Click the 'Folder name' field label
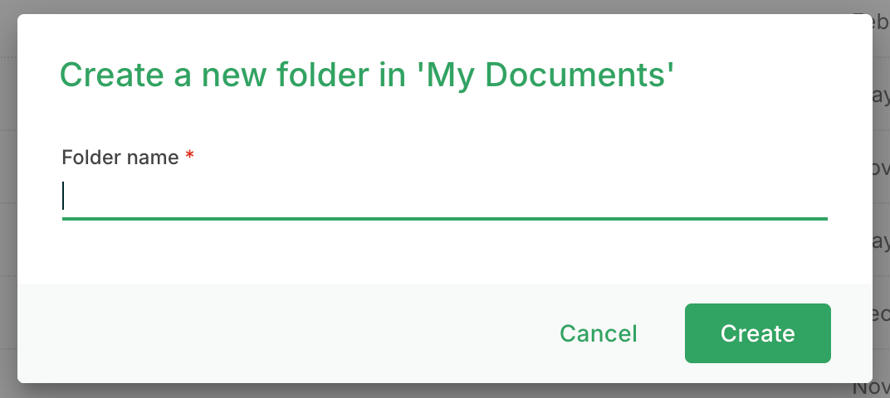Screen dimensions: 890x398 (x=120, y=157)
